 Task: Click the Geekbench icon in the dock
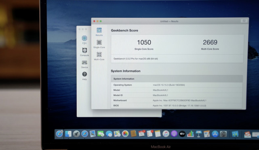235,134
